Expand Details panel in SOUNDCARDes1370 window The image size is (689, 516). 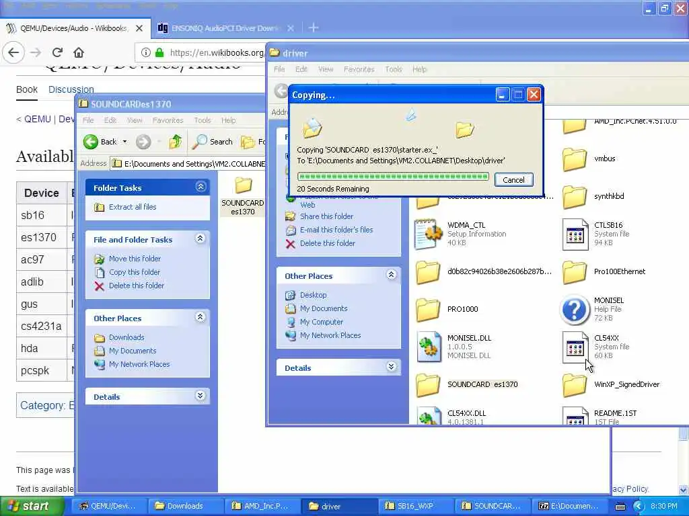pyautogui.click(x=201, y=396)
